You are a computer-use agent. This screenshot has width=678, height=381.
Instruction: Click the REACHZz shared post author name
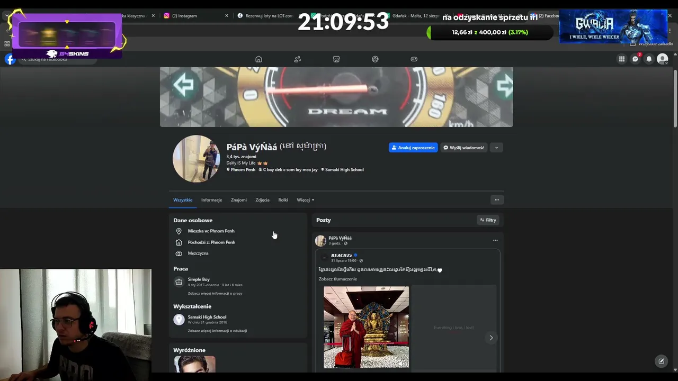tap(342, 256)
